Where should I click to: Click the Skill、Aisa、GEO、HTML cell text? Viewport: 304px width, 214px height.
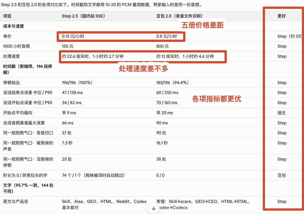[x=104, y=204]
